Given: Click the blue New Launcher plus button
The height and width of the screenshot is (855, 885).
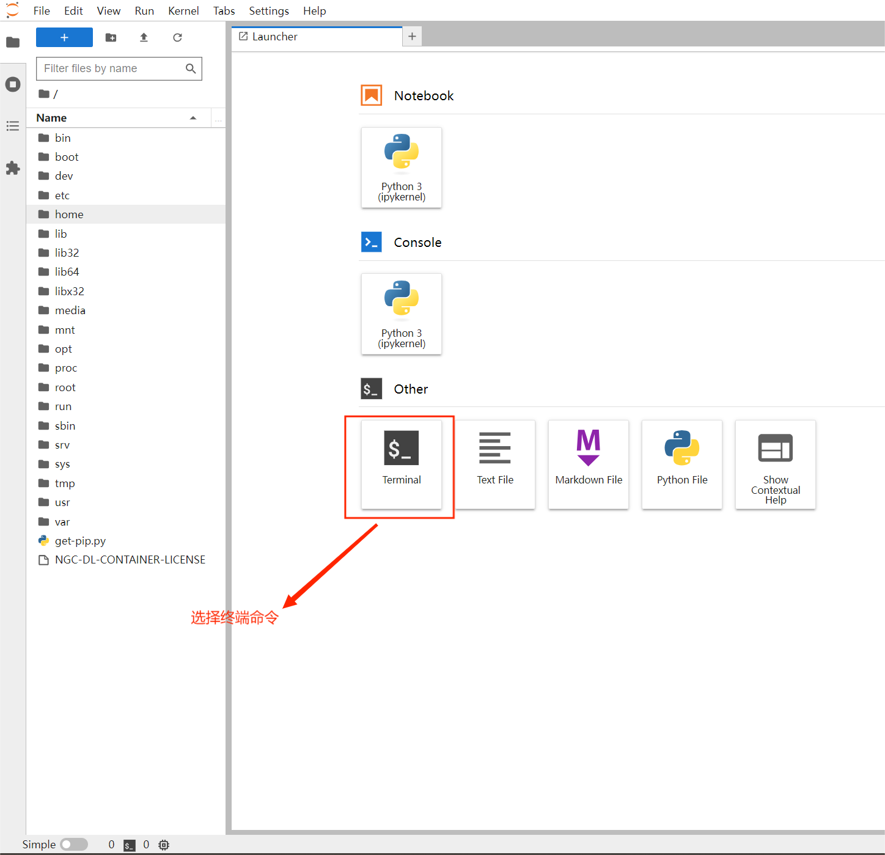Looking at the screenshot, I should (64, 37).
